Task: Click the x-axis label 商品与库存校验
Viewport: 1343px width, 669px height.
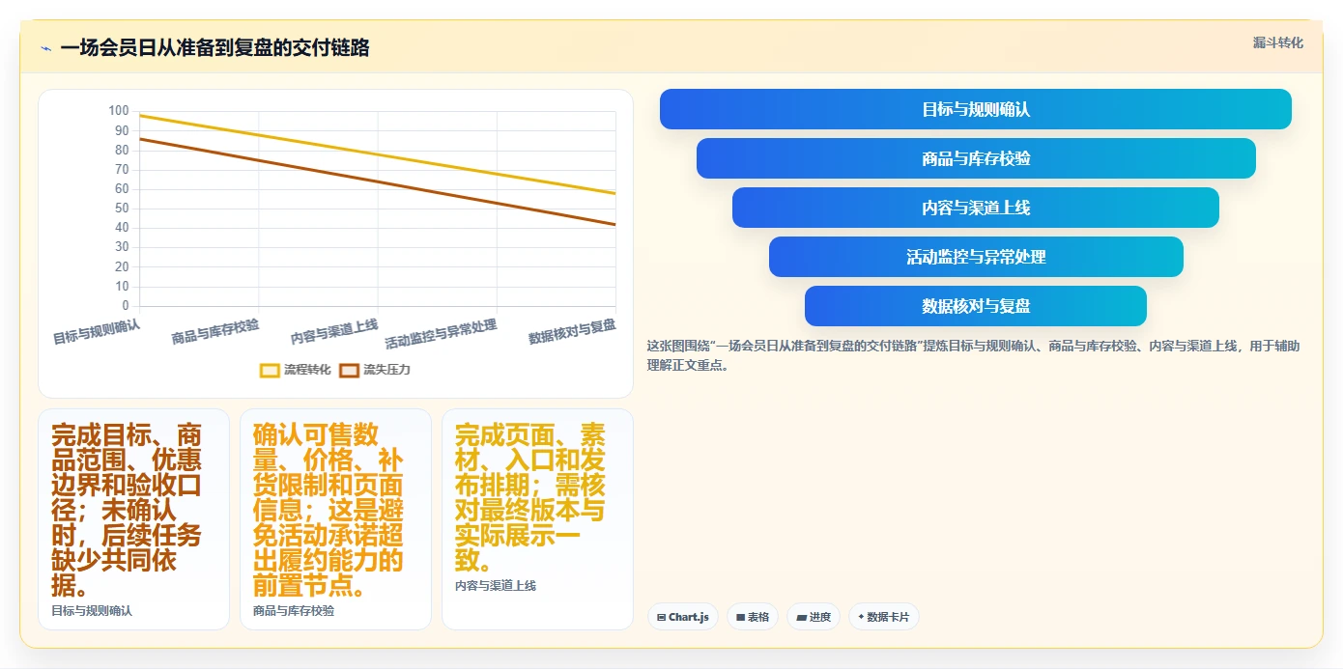Action: click(x=215, y=331)
